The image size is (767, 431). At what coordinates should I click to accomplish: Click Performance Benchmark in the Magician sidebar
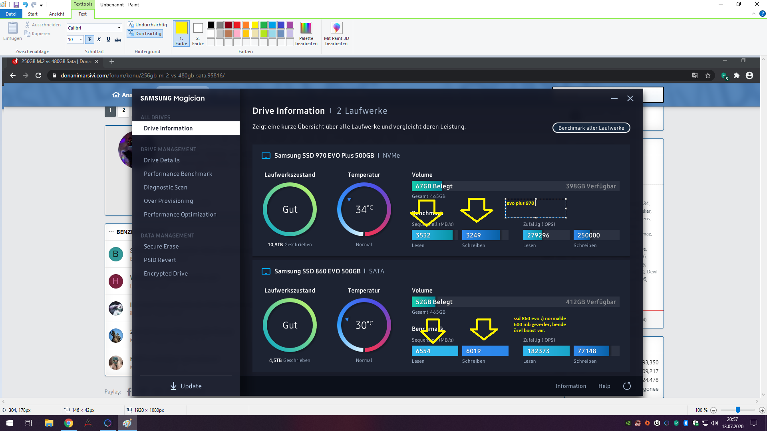(x=178, y=174)
